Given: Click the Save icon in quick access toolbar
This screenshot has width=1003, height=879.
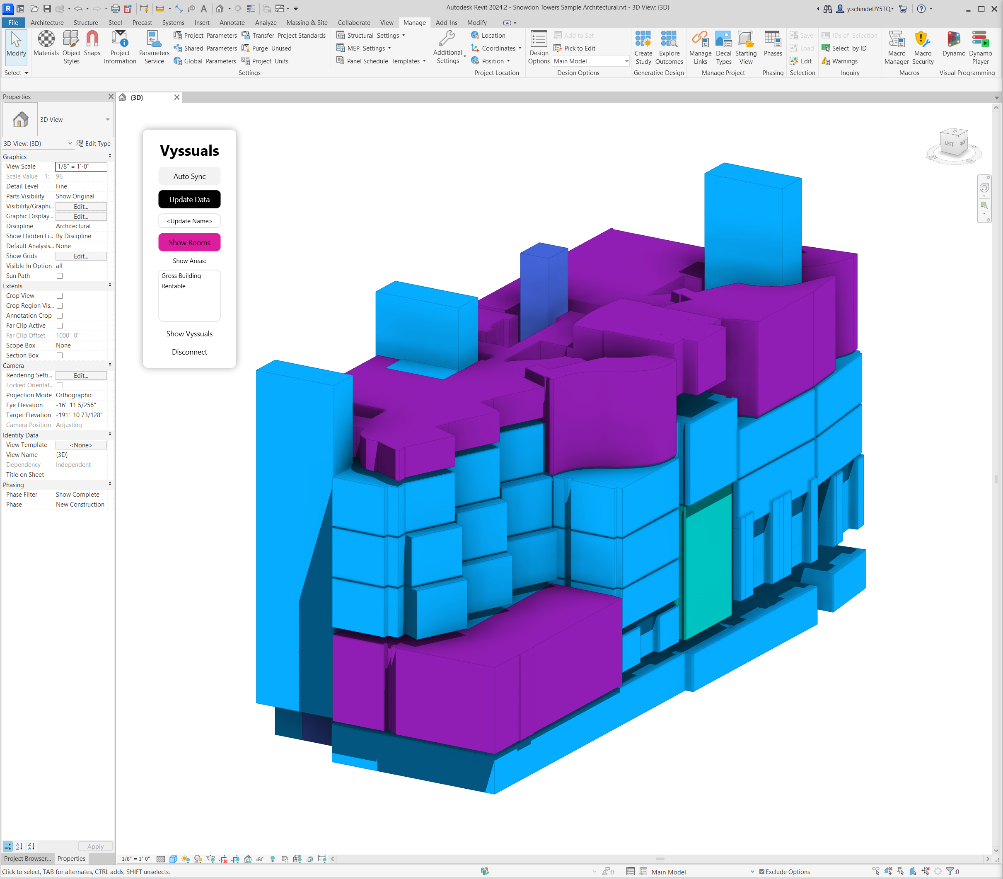Looking at the screenshot, I should 47,8.
